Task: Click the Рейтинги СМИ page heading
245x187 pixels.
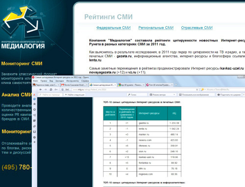Action: point(108,17)
